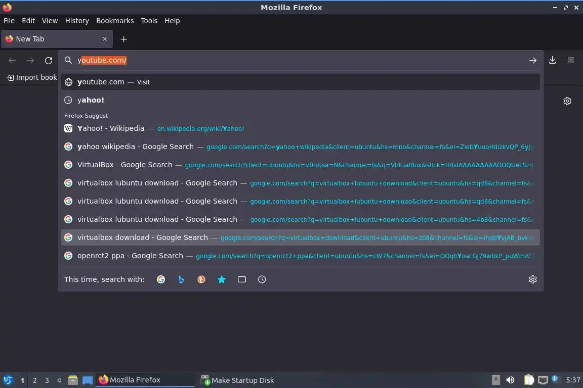Visit youtube.com suggestion

301,82
